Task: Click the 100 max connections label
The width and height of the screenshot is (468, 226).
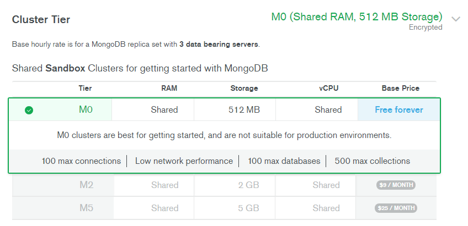Action: tap(81, 161)
